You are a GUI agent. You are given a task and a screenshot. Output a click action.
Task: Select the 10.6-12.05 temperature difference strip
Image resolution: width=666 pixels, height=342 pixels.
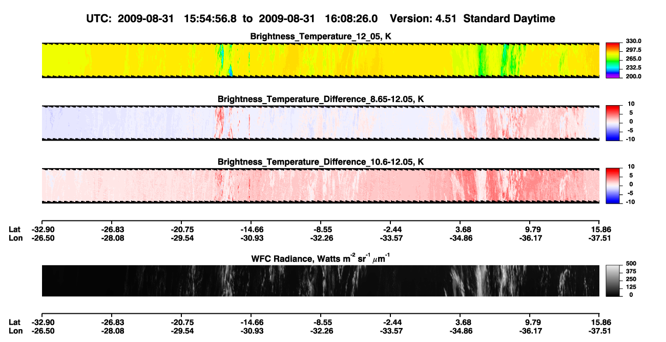pos(320,185)
